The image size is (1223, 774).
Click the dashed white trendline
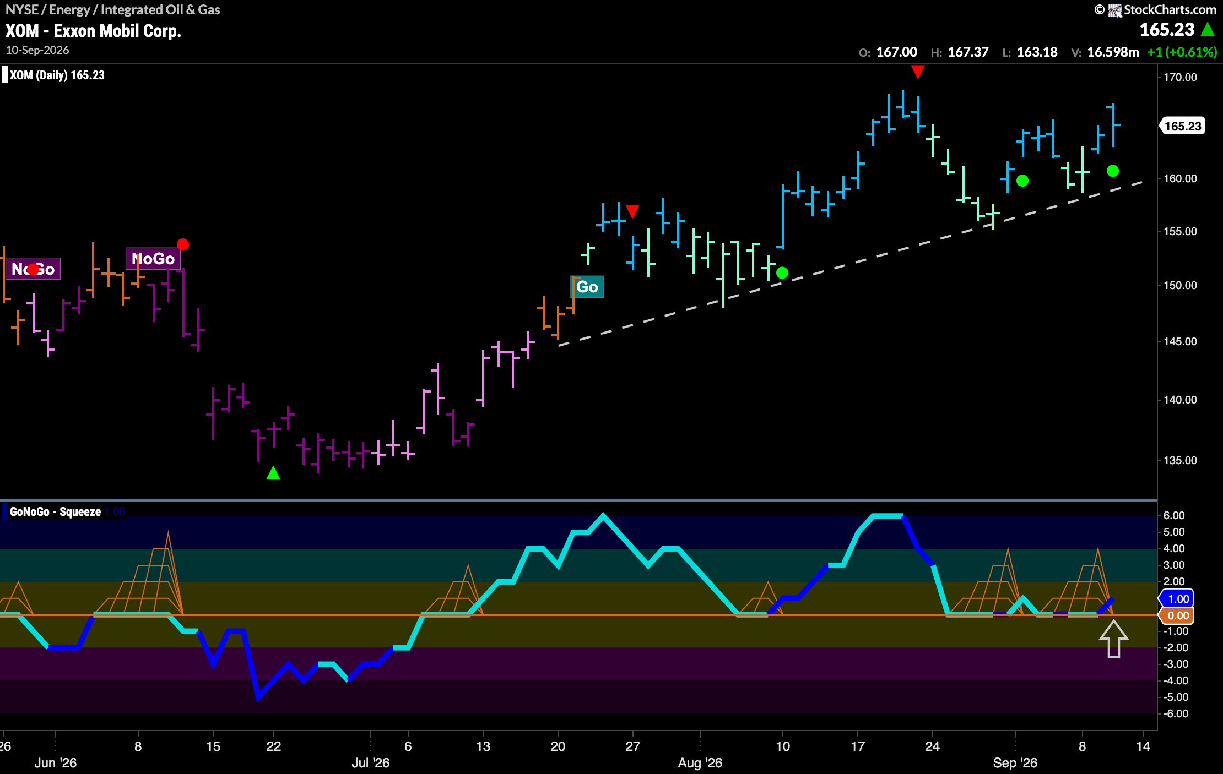[x=851, y=264]
